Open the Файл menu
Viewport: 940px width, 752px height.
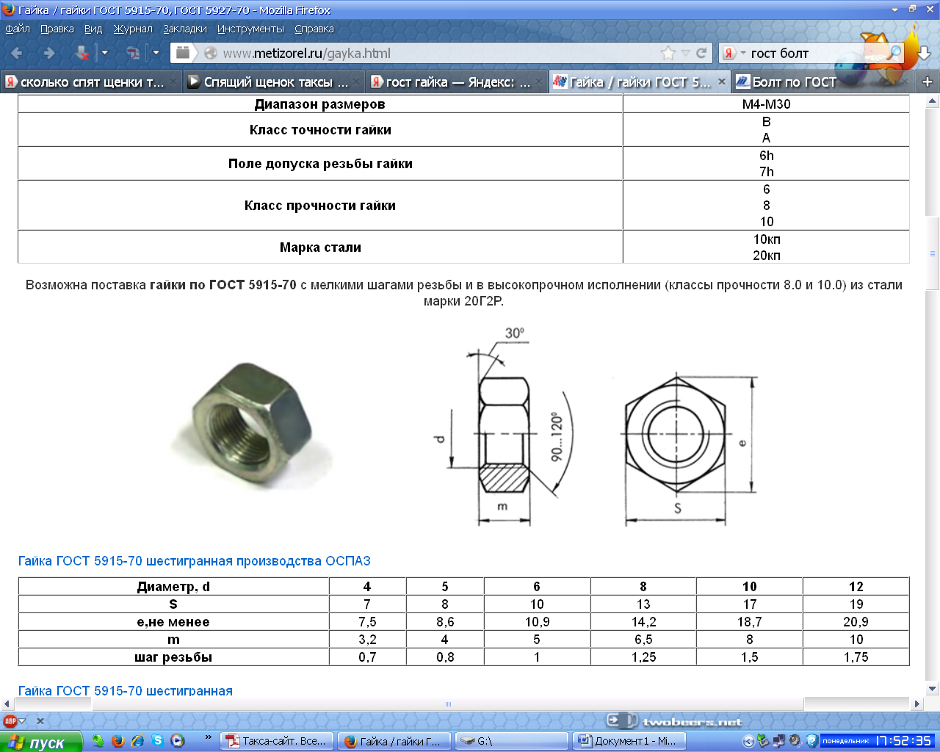pyautogui.click(x=18, y=29)
